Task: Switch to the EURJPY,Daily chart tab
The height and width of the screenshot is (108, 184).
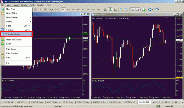Action: [99, 102]
